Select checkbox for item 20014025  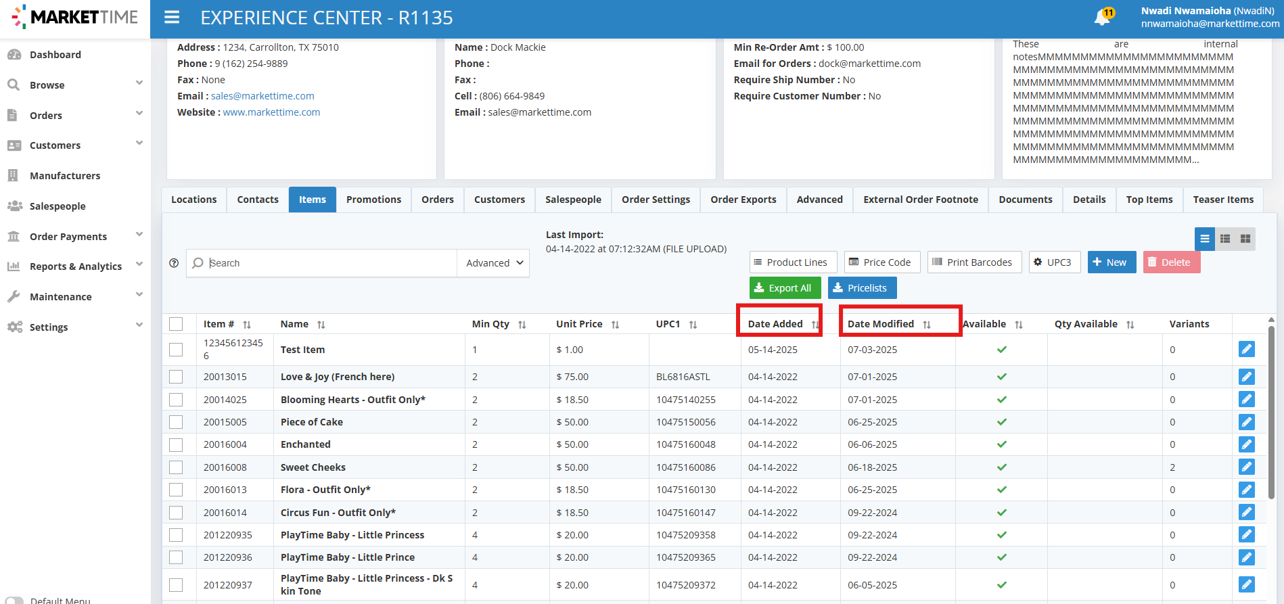tap(176, 400)
